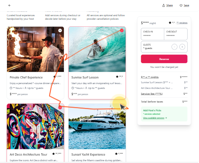This screenshot has width=199, height=163.
Task: Click the Art Deco tour star rating
Action: click(x=57, y=154)
